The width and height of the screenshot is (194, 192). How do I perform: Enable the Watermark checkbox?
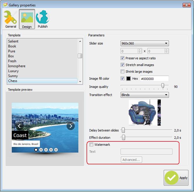(91, 144)
